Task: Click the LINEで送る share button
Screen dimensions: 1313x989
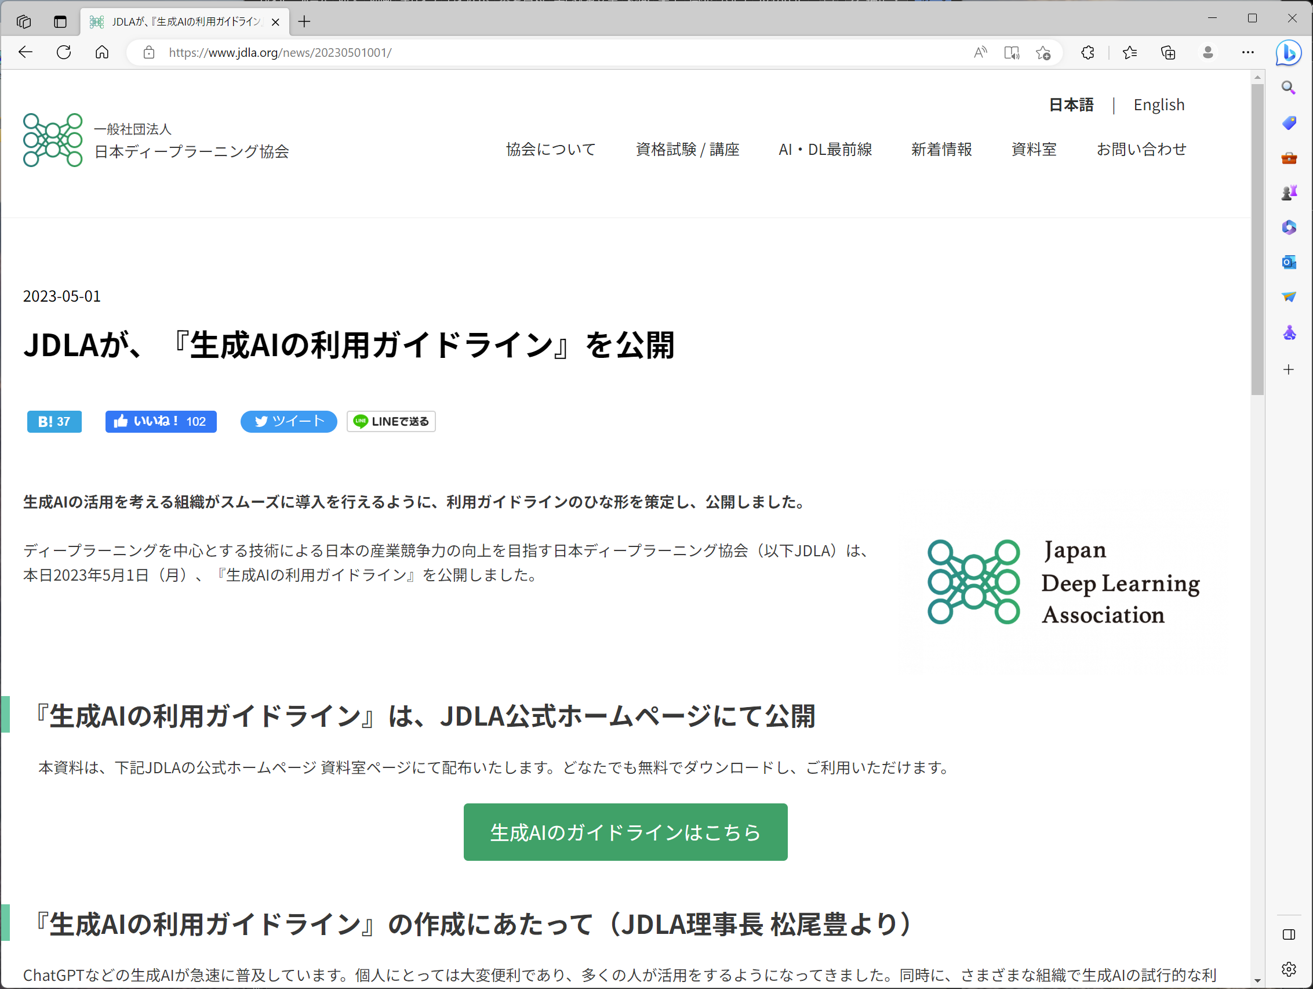Action: 391,421
